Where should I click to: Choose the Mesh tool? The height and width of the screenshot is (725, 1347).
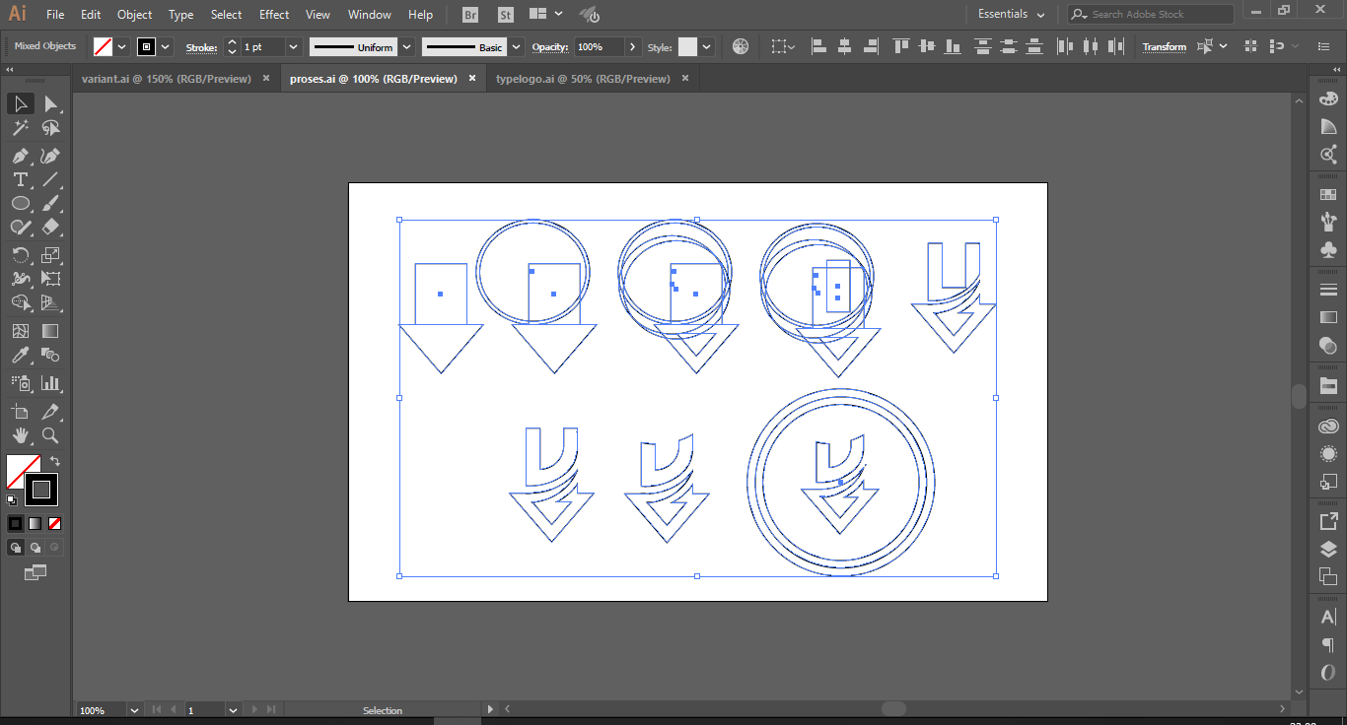(x=21, y=331)
